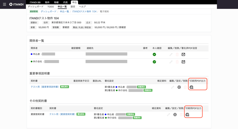
Task: Open the ヘルプ menu item
Action: [x=82, y=7]
